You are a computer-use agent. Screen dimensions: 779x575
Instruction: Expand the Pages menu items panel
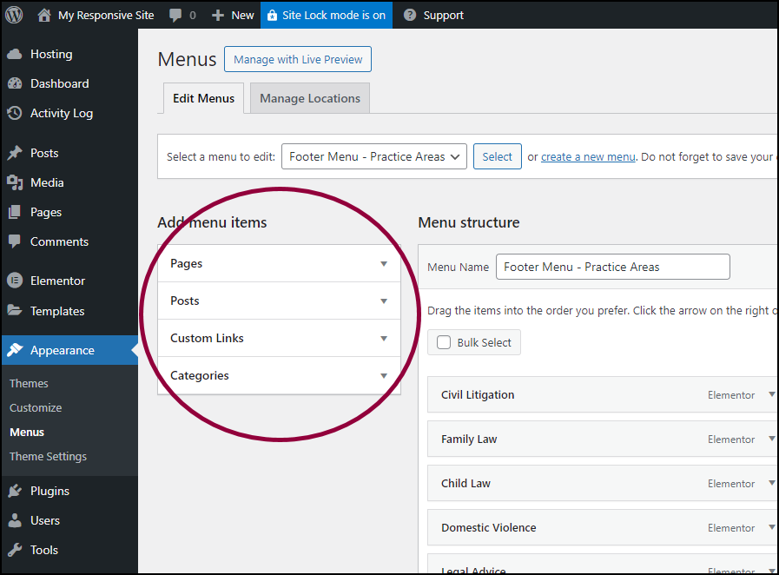[383, 264]
